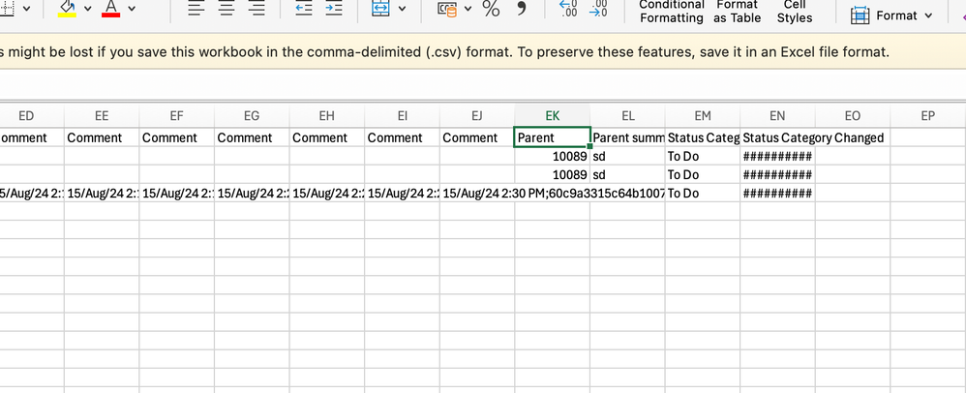Align text left
This screenshot has height=393, width=966.
(x=196, y=9)
